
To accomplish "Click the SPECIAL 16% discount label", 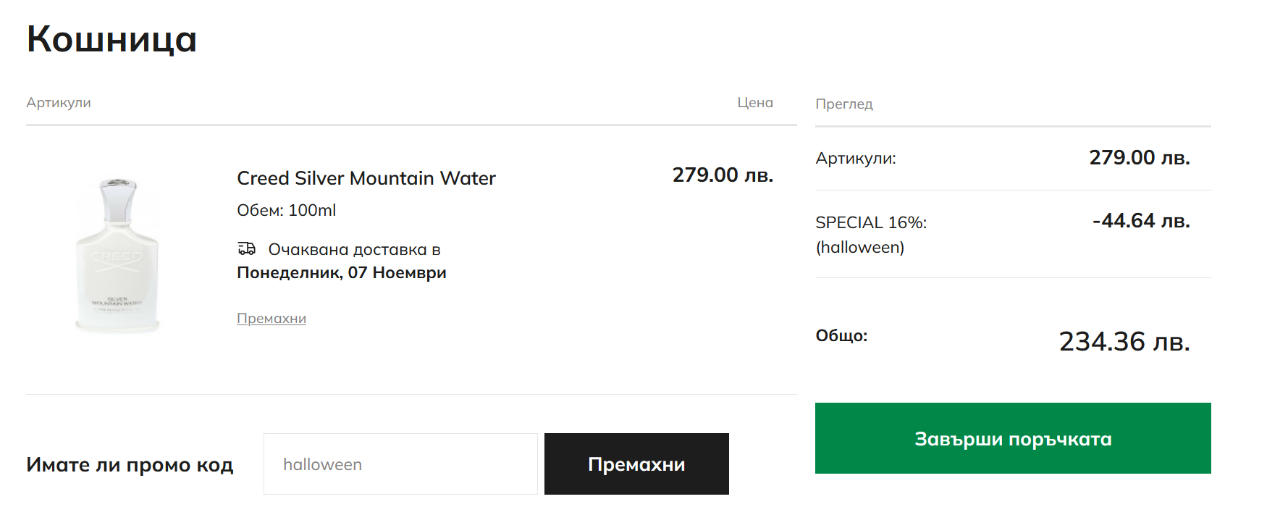I will (x=870, y=223).
